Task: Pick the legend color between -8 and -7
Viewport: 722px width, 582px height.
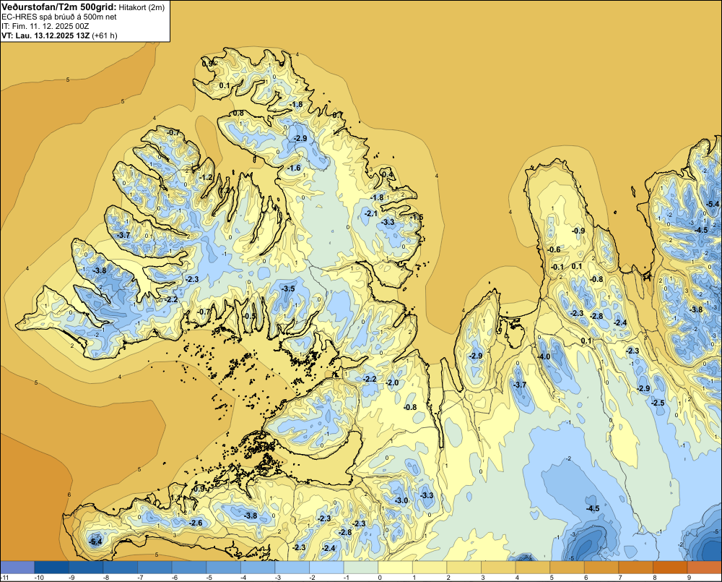Action: click(x=121, y=568)
